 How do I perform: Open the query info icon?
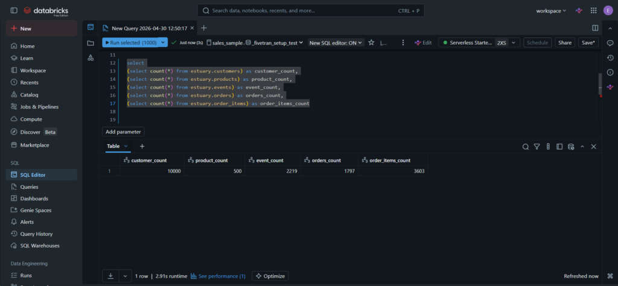click(x=610, y=72)
